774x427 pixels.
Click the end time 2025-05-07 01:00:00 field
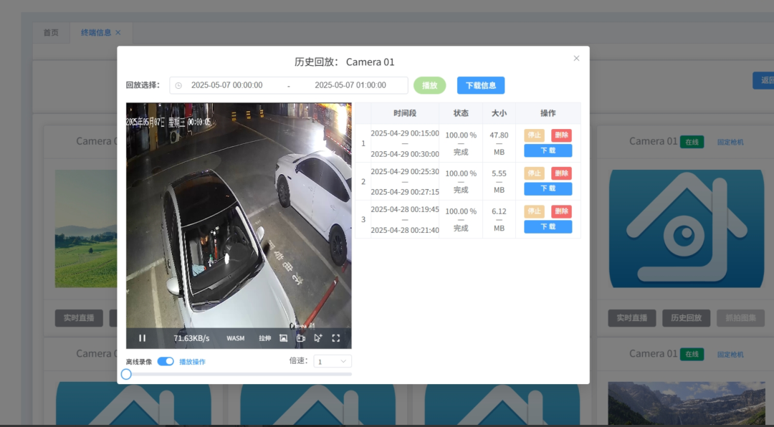(350, 85)
